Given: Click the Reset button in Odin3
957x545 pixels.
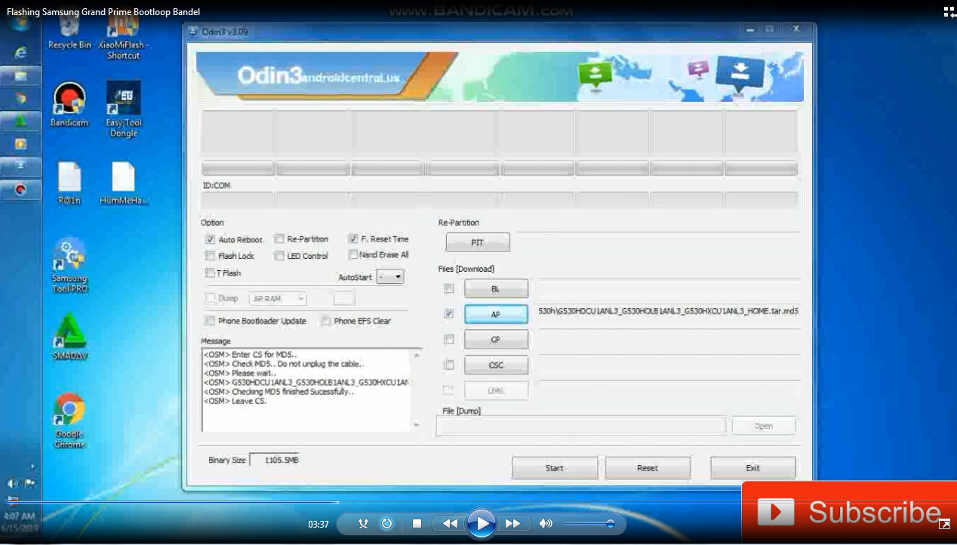Looking at the screenshot, I should coord(648,468).
